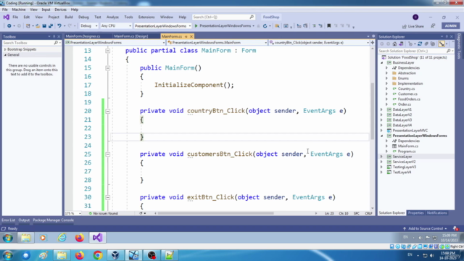
Task: Click the Undo icon in the toolbar
Action: click(59, 26)
